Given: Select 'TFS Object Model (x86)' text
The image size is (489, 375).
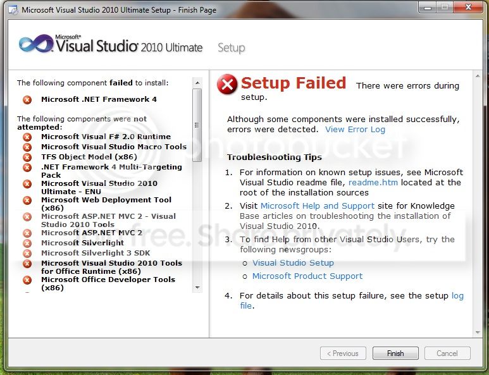Looking at the screenshot, I should pyautogui.click(x=89, y=157).
